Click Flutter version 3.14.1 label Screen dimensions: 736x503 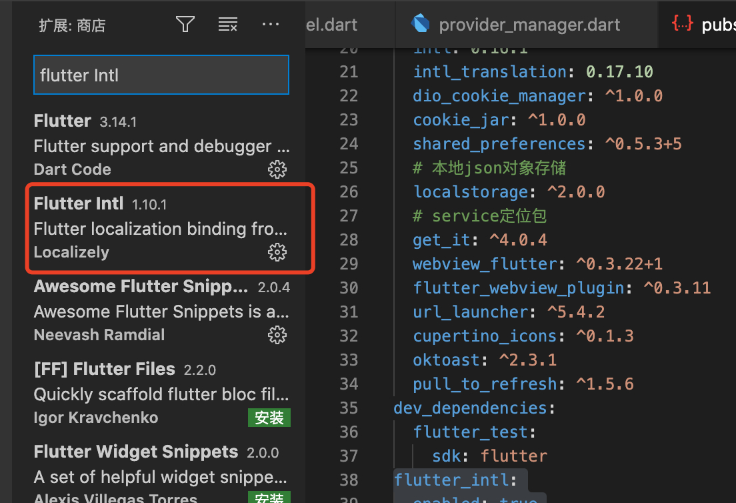118,122
